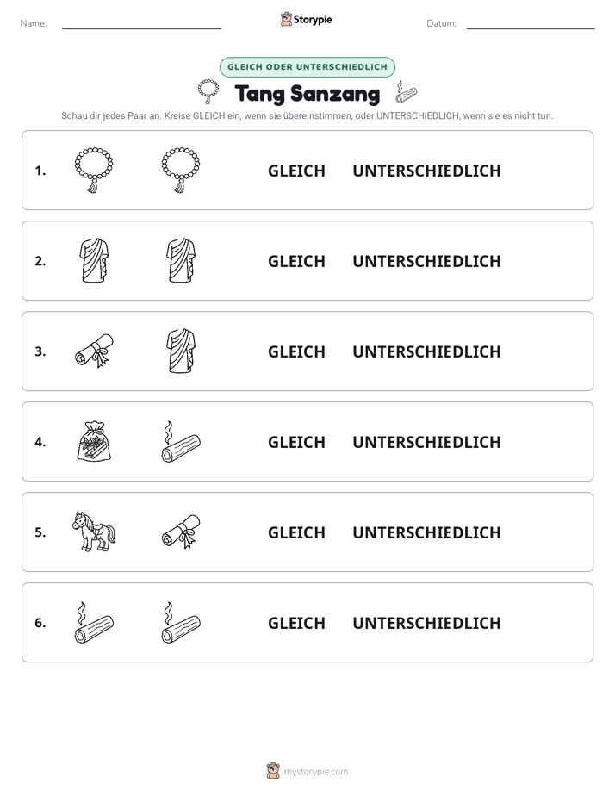
Task: Click the right robe picture in row 2
Action: coord(181,260)
